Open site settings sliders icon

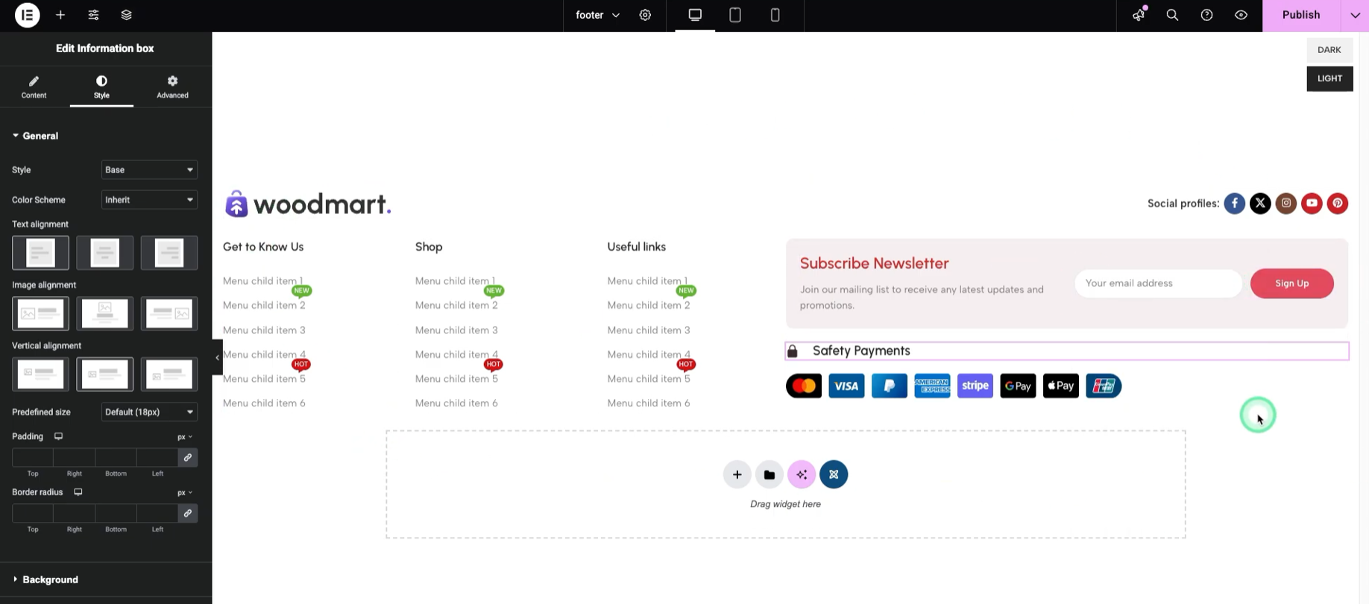click(x=93, y=15)
